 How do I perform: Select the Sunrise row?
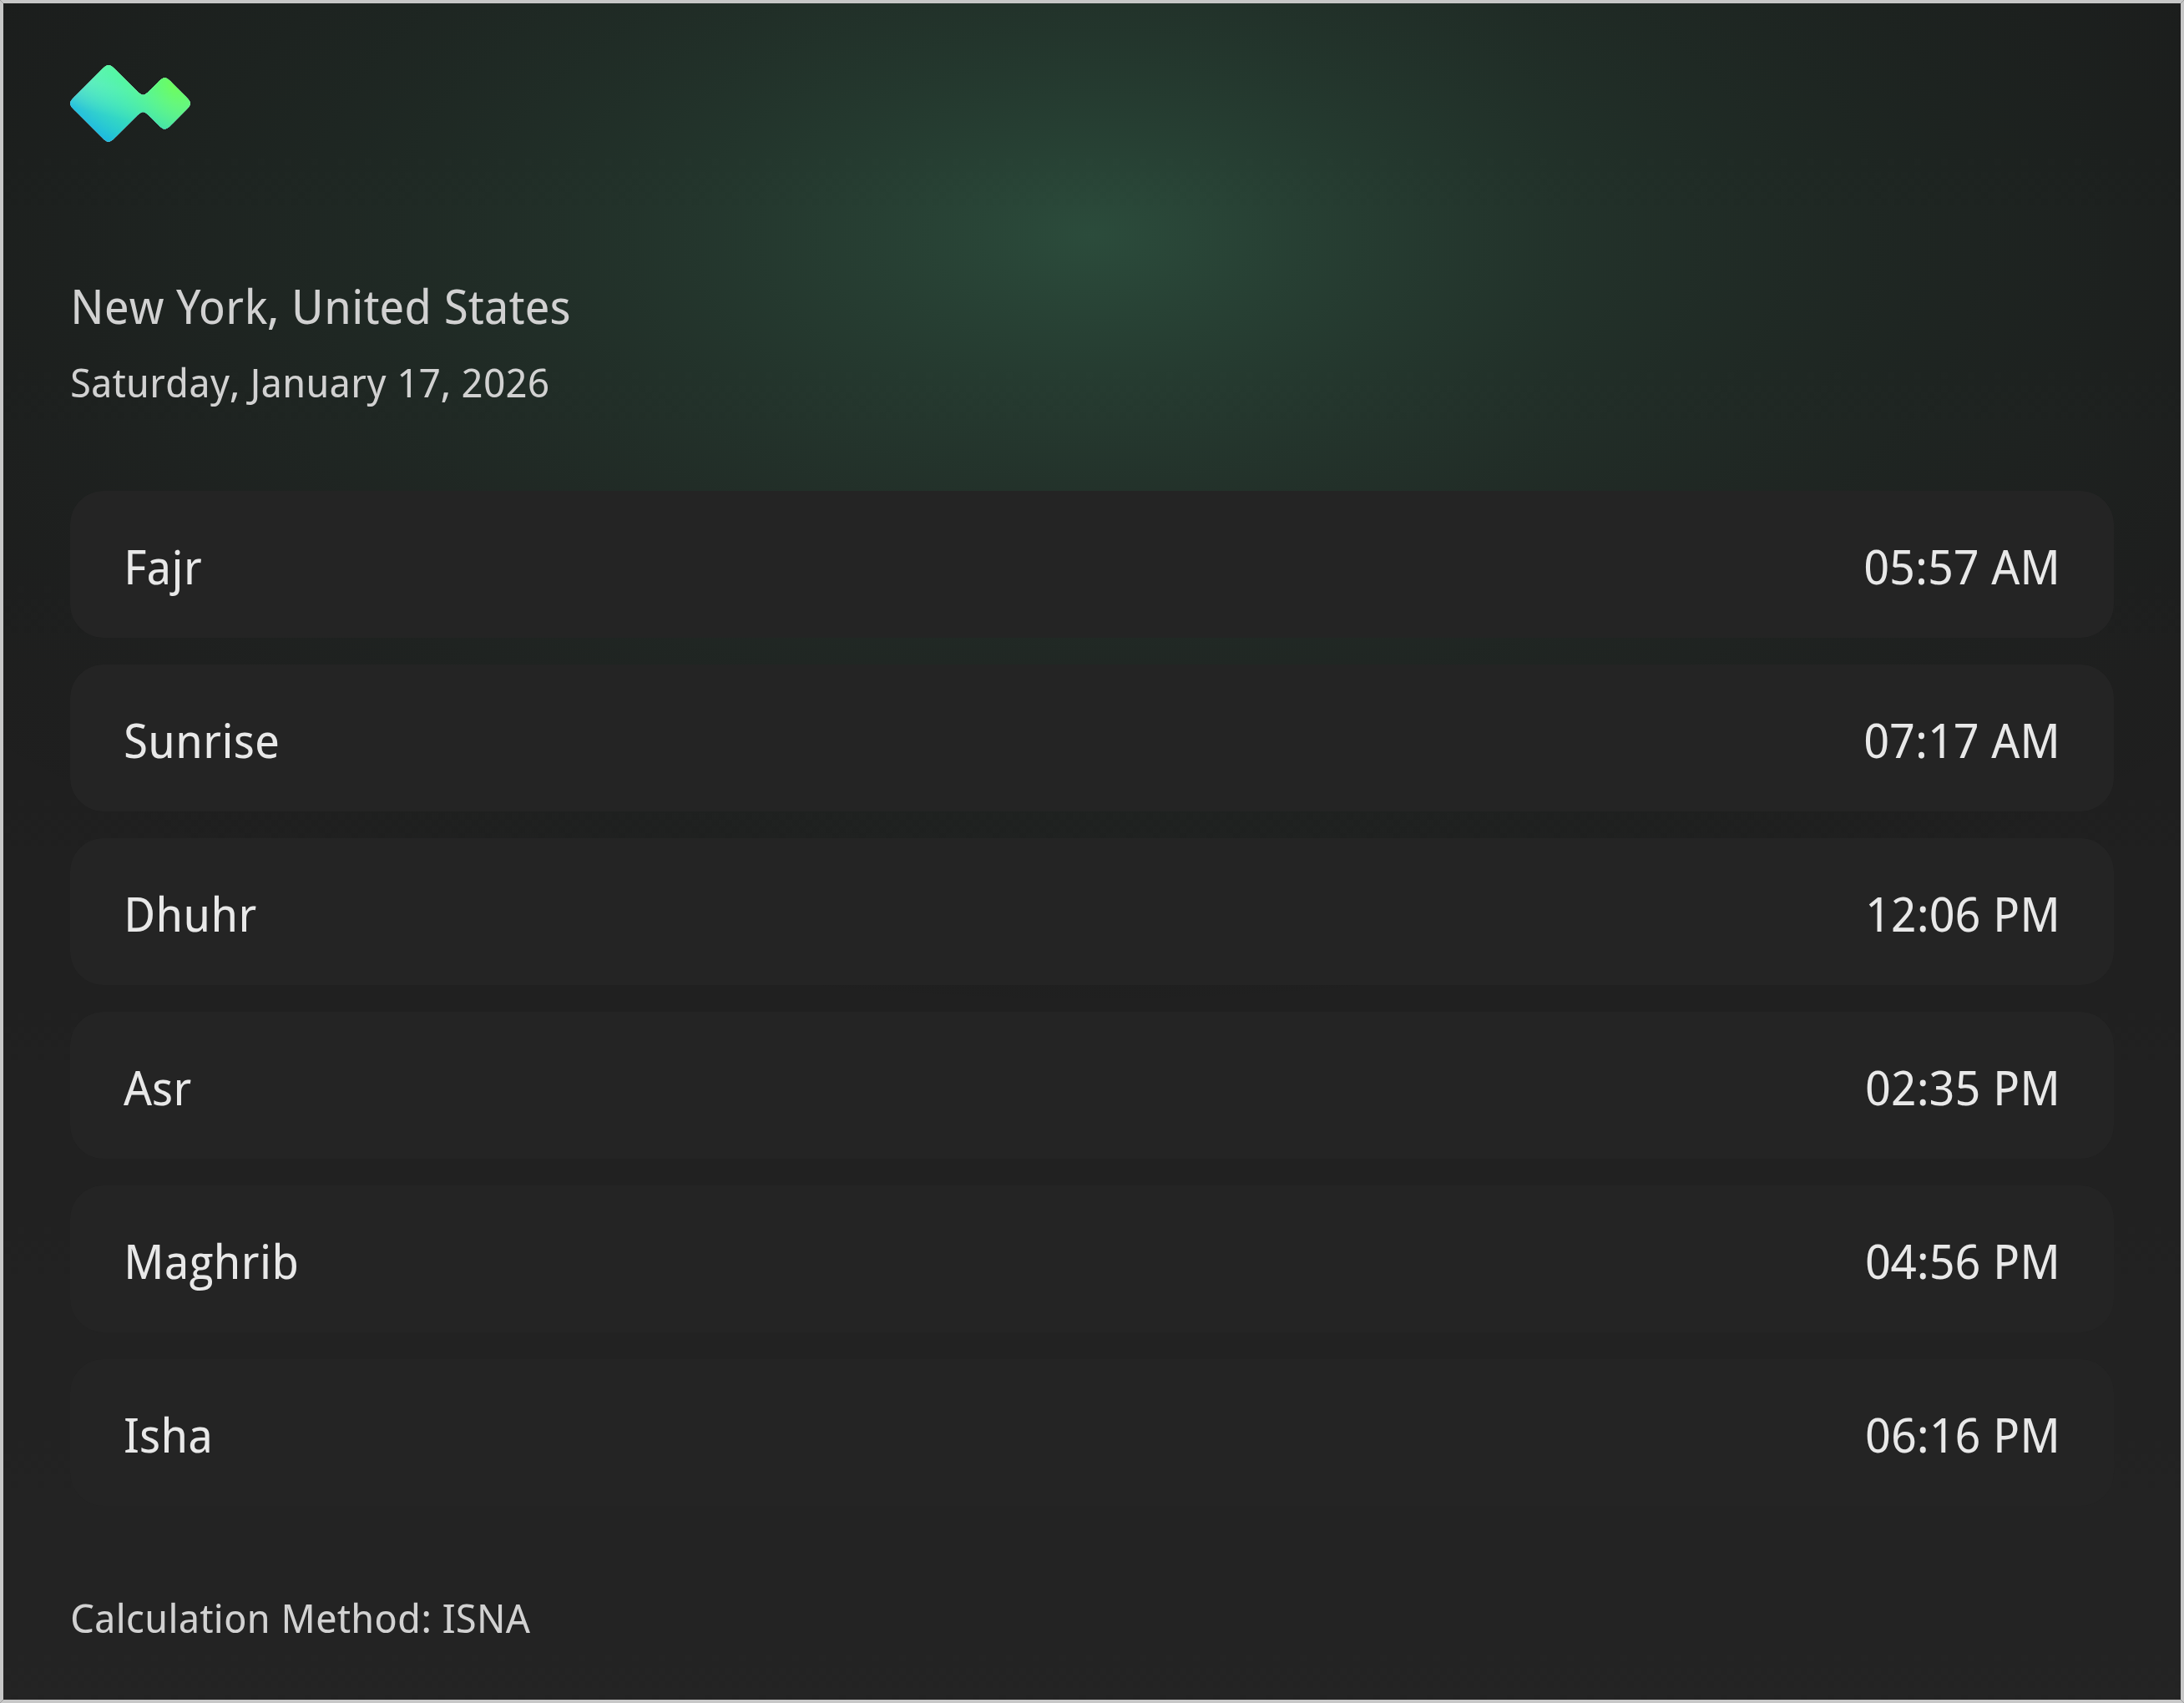(1092, 740)
